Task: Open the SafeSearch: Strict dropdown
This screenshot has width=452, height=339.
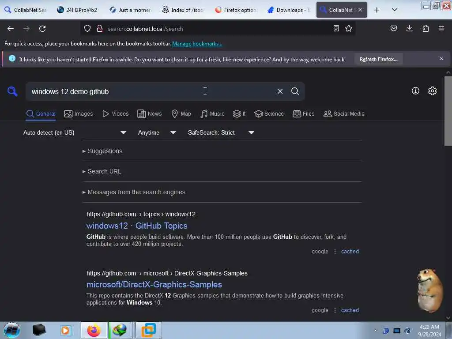Action: [x=221, y=132]
